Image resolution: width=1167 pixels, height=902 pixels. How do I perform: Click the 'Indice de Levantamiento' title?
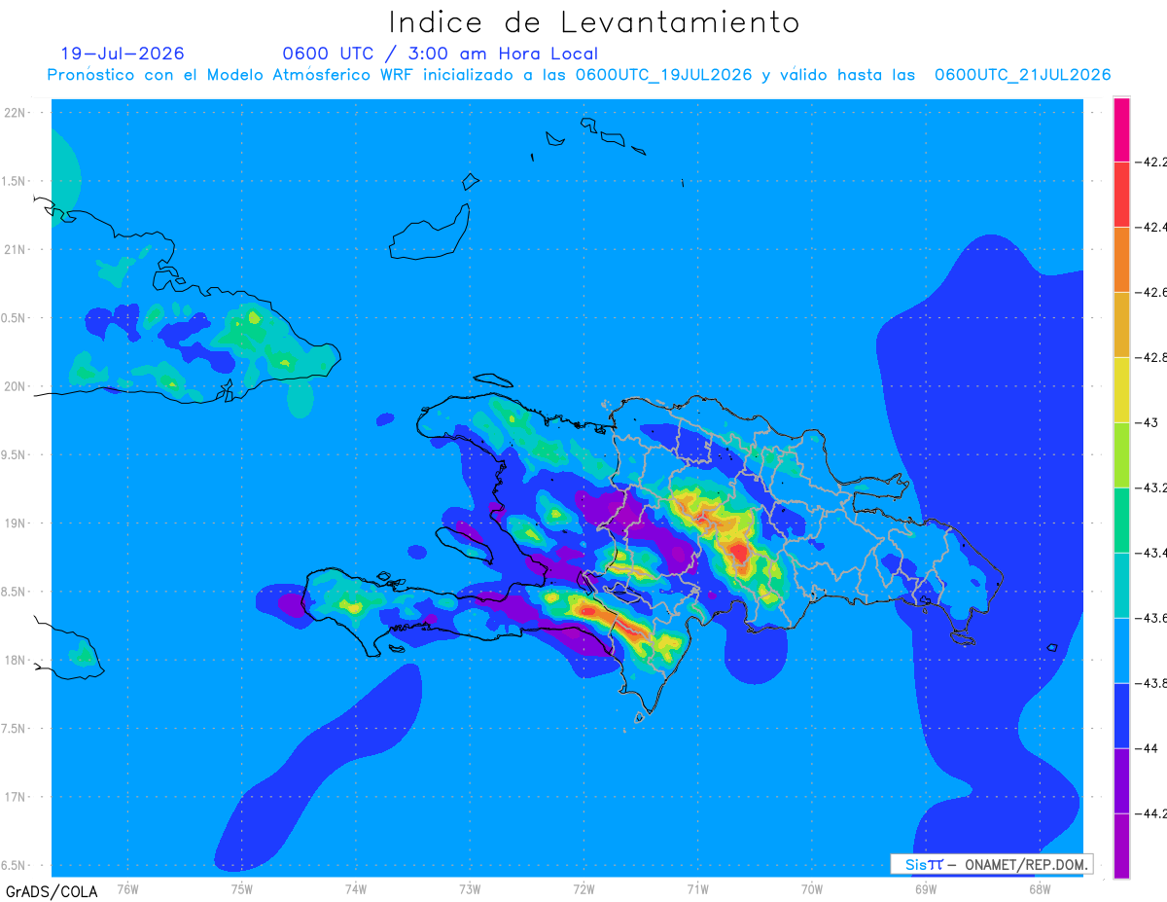[594, 21]
